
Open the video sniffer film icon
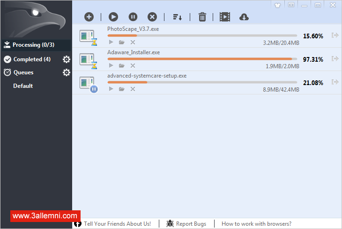tap(225, 17)
